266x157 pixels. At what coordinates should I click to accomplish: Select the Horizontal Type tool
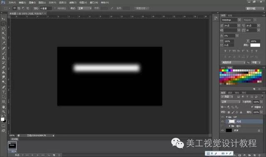point(3,92)
